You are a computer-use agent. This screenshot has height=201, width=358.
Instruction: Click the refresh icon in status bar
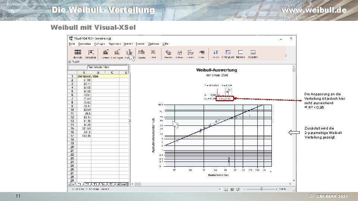[238, 189]
